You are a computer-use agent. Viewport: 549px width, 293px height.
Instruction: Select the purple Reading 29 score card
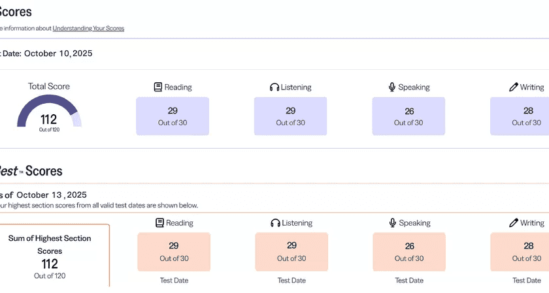click(173, 116)
